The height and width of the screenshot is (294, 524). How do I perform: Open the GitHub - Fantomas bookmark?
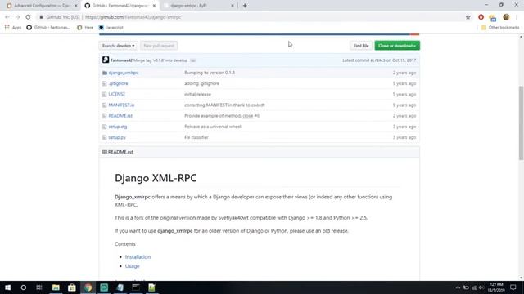click(48, 27)
